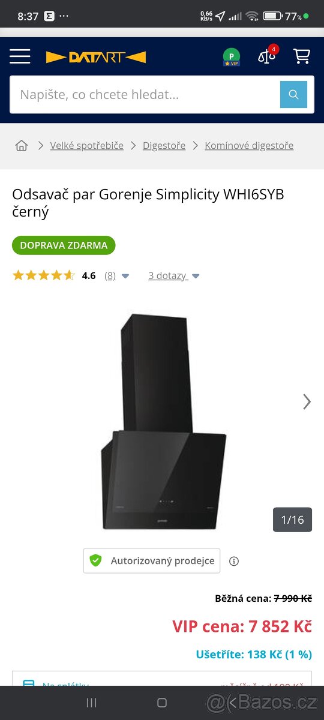Tap the 'Autorizovaný prodejce' badge
The width and height of the screenshot is (324, 720).
tap(152, 561)
